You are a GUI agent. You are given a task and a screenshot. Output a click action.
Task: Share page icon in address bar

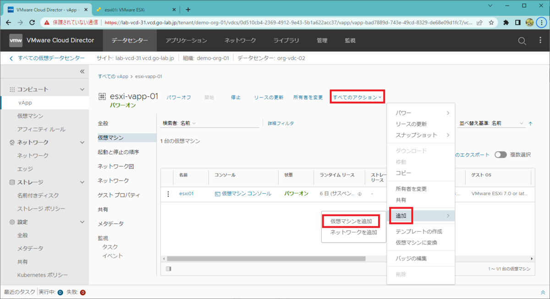pos(479,22)
